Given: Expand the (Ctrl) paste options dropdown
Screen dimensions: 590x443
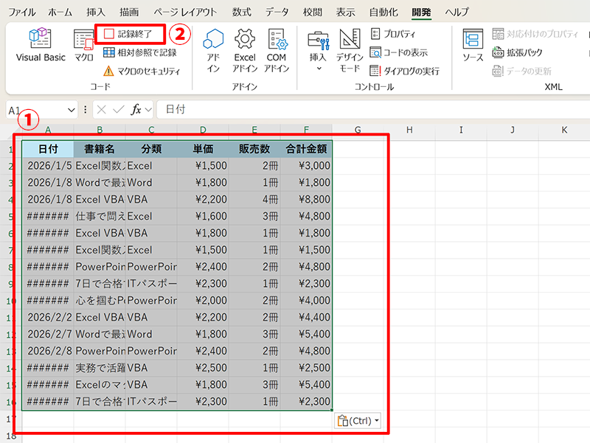Looking at the screenshot, I should [378, 421].
